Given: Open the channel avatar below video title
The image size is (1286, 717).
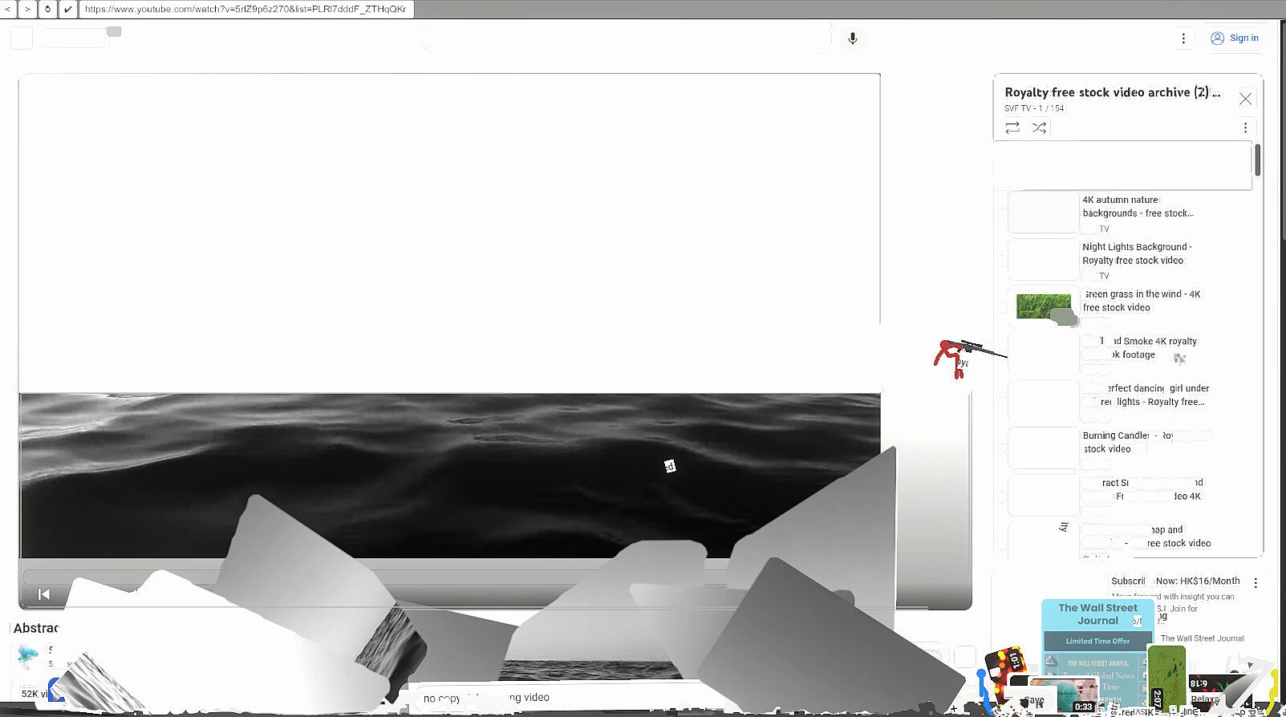Looking at the screenshot, I should coord(27,654).
